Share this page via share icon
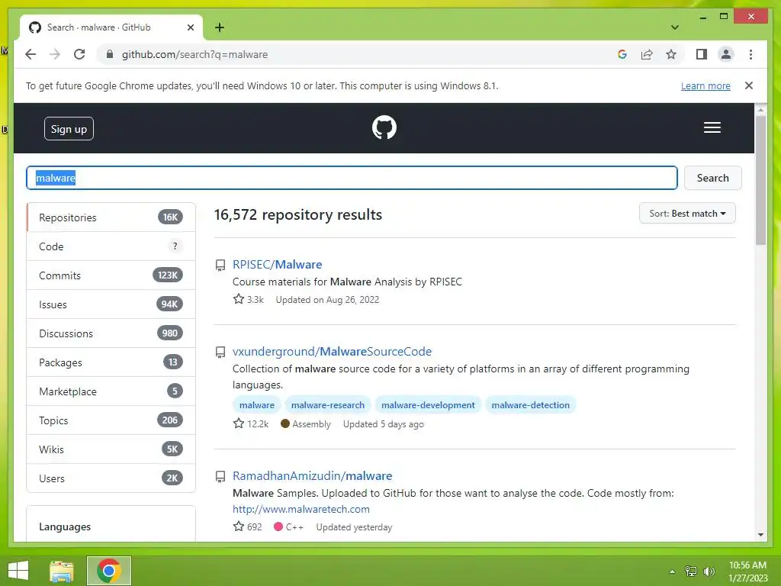Screen dimensions: 781x586 [x=647, y=54]
